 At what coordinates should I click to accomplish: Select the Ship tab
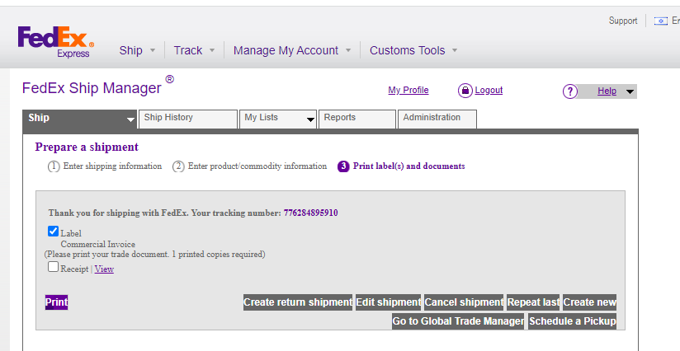click(80, 119)
